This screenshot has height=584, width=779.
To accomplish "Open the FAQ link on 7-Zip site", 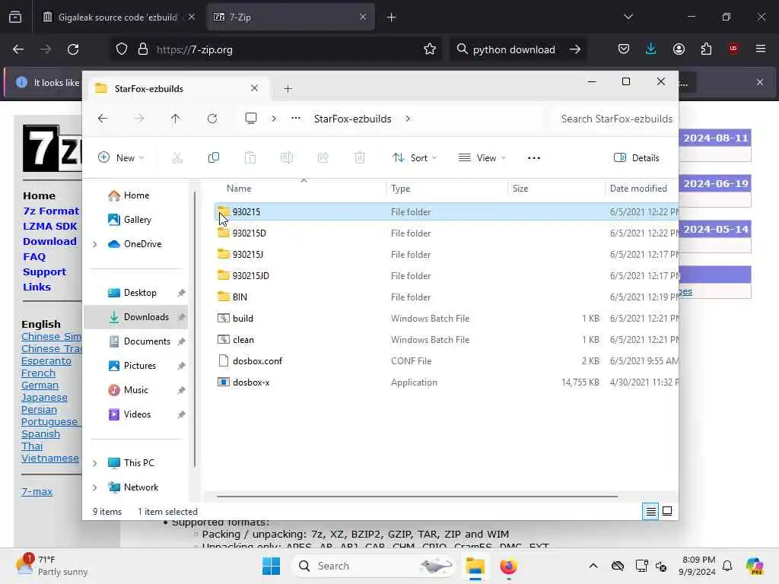I will pyautogui.click(x=34, y=257).
